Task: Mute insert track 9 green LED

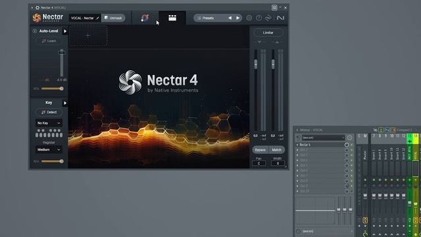Action: pos(386,180)
